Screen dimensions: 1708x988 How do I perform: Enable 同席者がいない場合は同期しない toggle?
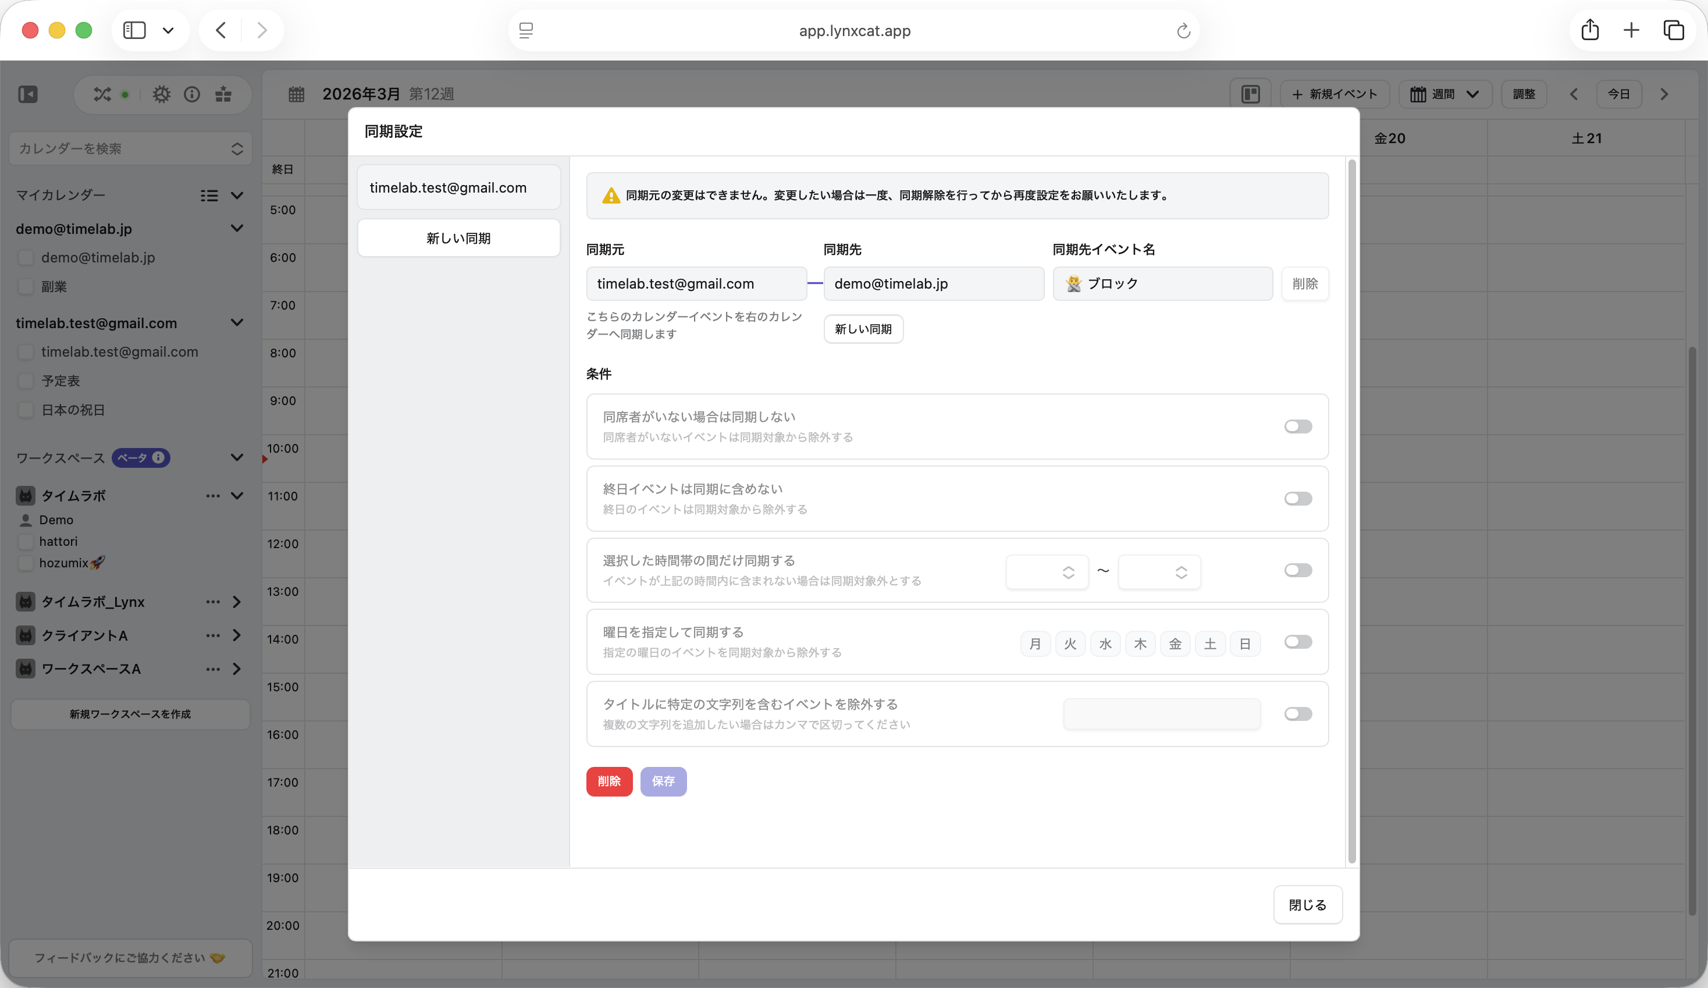[1297, 427]
